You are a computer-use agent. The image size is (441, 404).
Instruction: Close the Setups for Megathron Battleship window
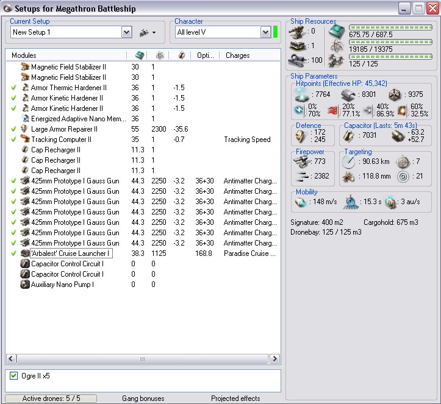tap(432, 9)
